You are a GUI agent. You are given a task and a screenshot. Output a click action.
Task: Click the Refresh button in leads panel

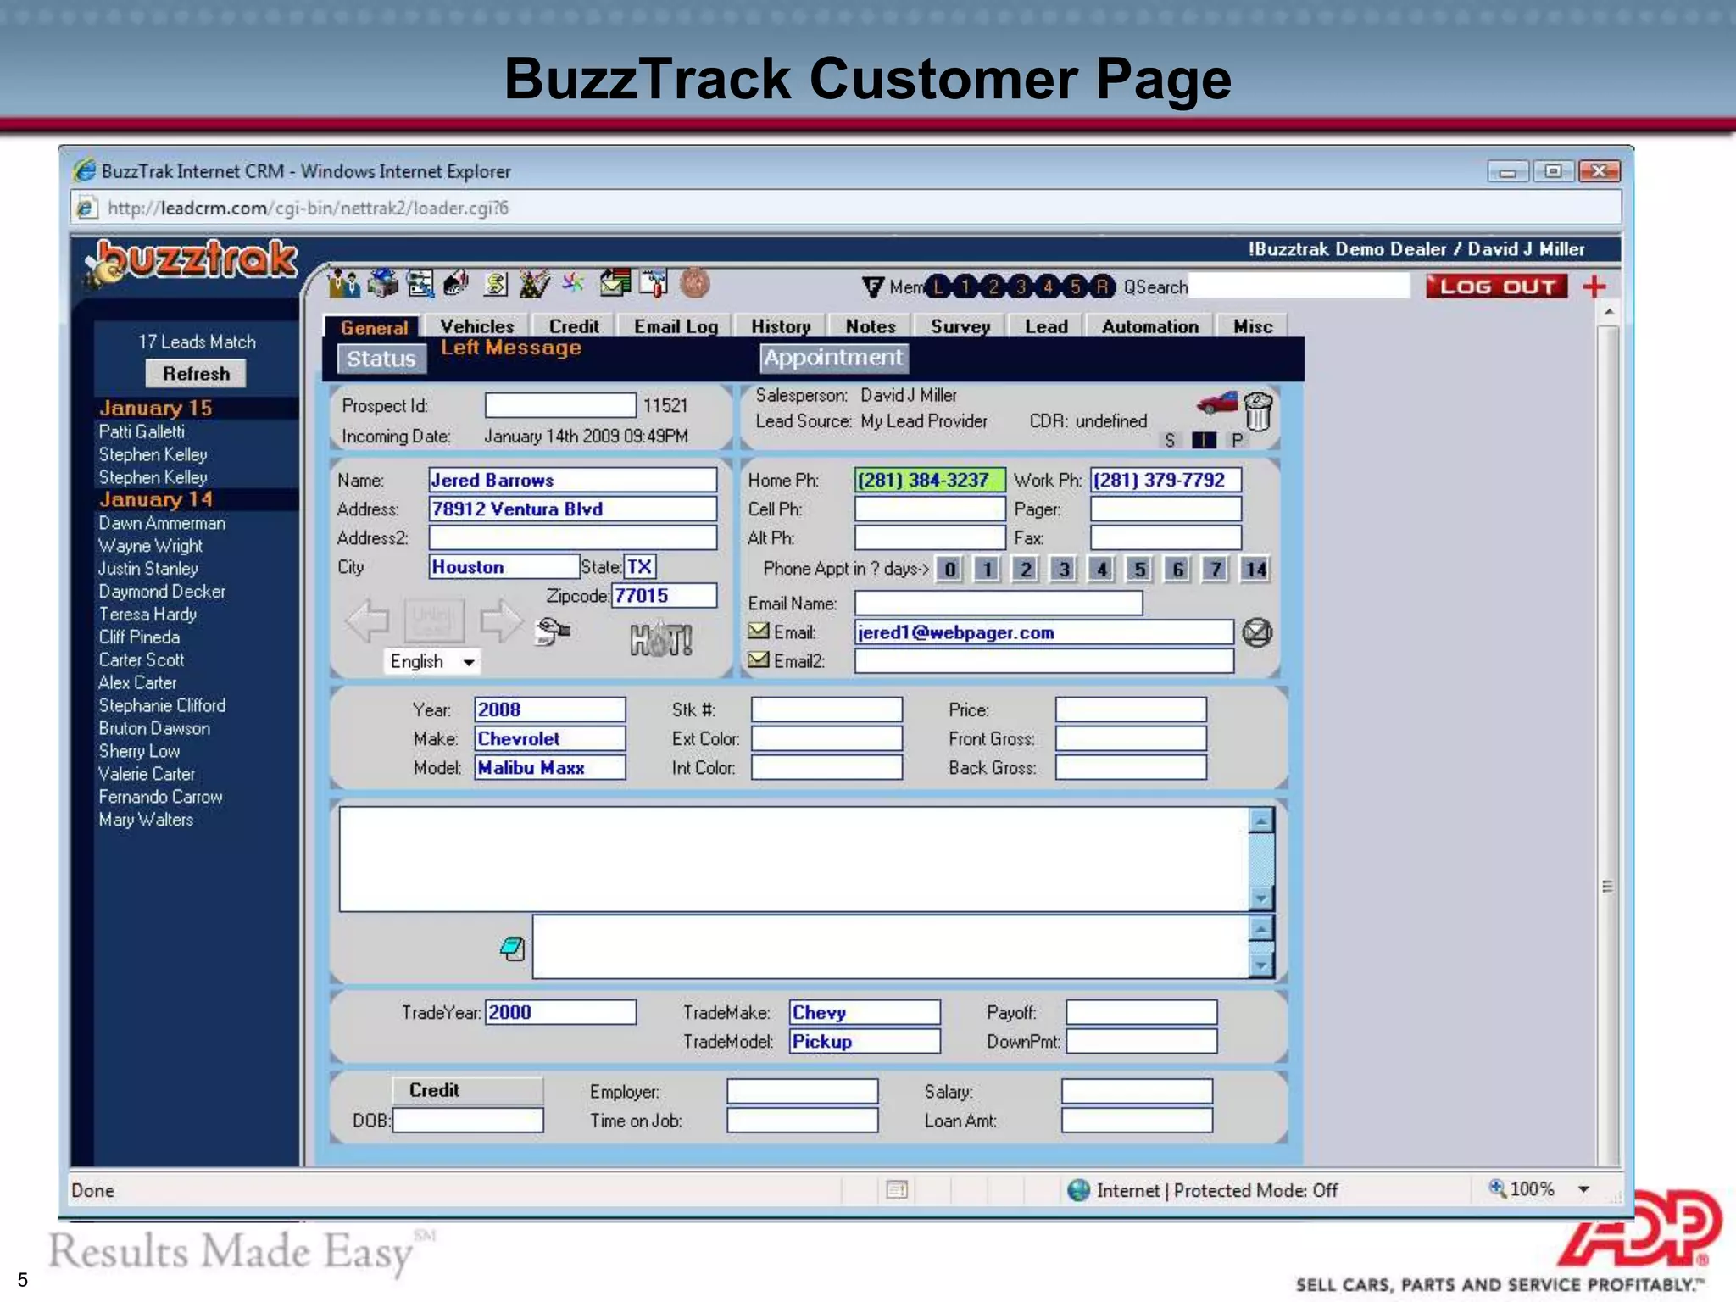(x=197, y=373)
